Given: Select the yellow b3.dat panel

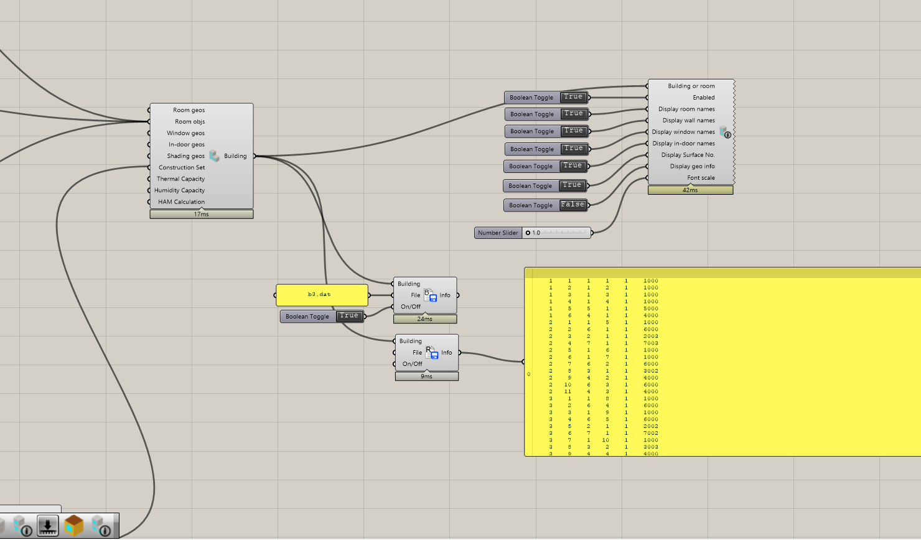Looking at the screenshot, I should [x=322, y=295].
